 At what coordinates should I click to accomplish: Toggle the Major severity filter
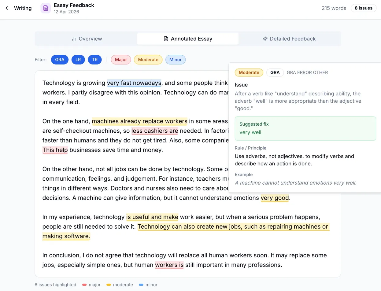coord(121,60)
